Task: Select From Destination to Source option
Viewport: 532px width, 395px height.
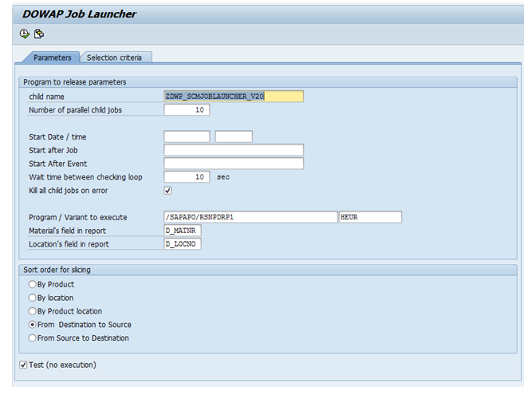Action: (x=32, y=325)
